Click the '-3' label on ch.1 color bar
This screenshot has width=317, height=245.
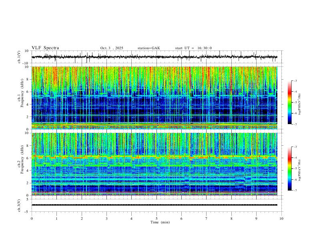(295, 80)
